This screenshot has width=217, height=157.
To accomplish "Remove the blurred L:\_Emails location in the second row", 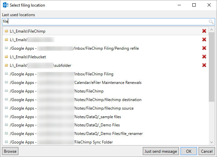I will pyautogui.click(x=204, y=39).
